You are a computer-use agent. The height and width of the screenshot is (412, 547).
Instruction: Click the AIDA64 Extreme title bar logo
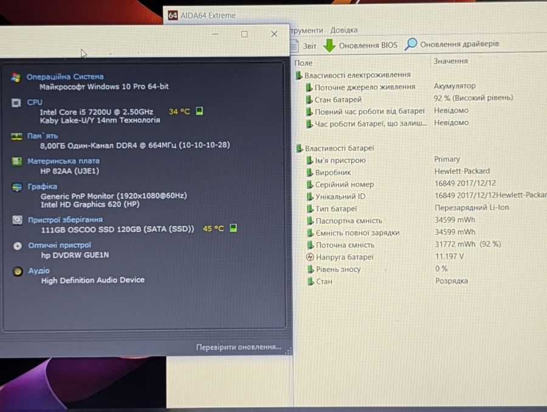coord(173,15)
